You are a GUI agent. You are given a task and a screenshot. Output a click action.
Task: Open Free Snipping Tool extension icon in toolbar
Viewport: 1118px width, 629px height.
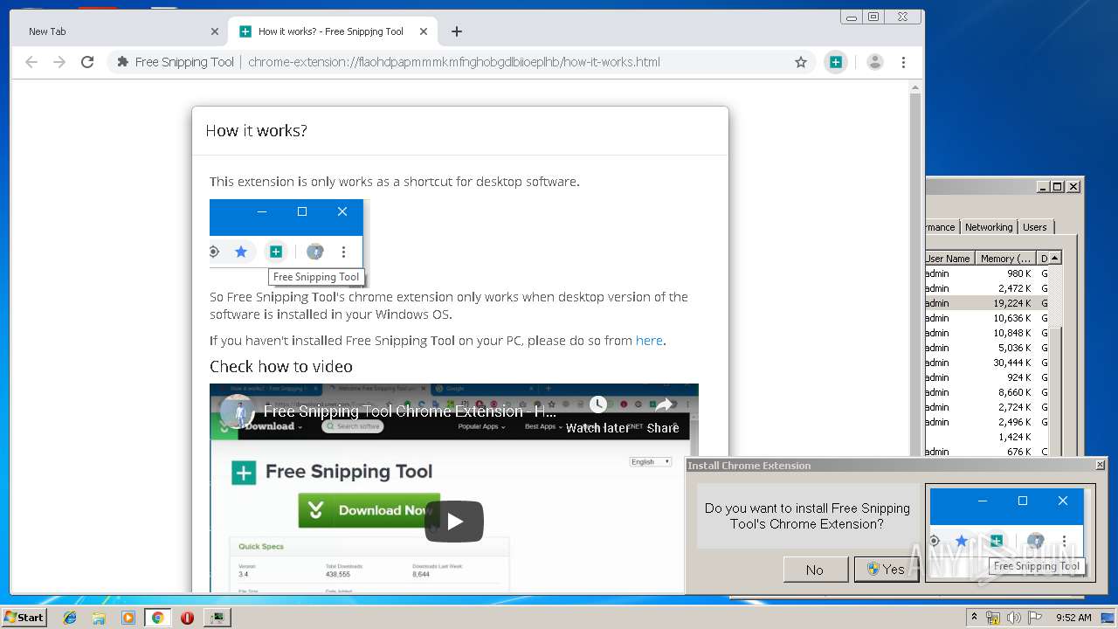[x=836, y=62]
